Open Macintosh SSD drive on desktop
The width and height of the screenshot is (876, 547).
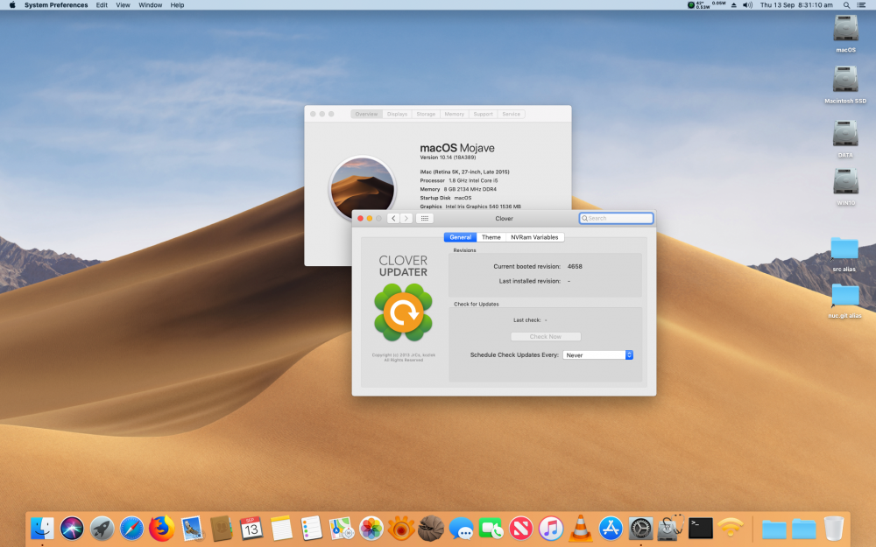tap(845, 80)
